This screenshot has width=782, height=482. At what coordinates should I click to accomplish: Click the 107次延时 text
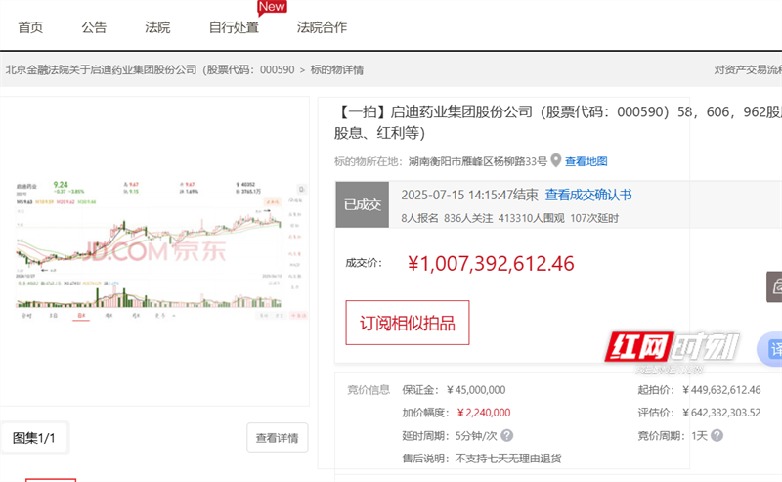594,218
